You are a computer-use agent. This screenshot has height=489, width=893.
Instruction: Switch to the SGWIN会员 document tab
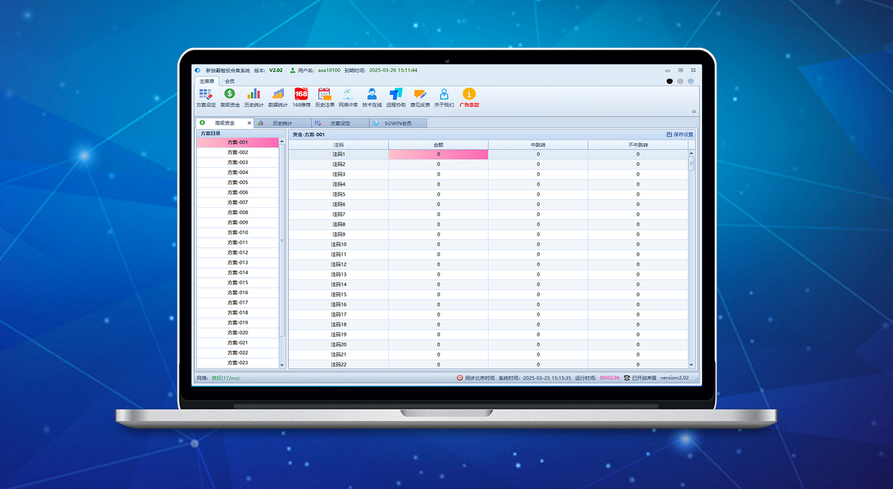[x=398, y=123]
